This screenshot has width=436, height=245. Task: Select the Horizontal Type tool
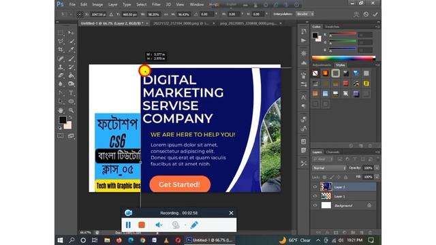pyautogui.click(x=71, y=93)
